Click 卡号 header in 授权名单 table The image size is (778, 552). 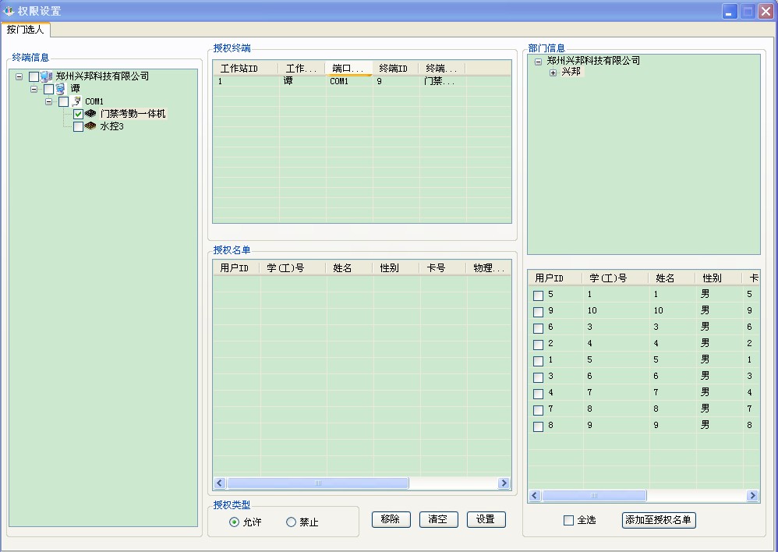[441, 268]
